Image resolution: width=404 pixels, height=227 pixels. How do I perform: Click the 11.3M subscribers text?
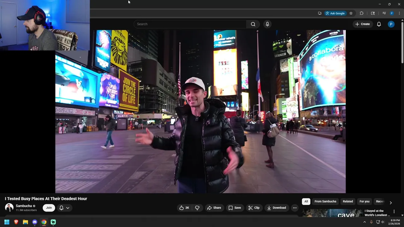[26, 210]
